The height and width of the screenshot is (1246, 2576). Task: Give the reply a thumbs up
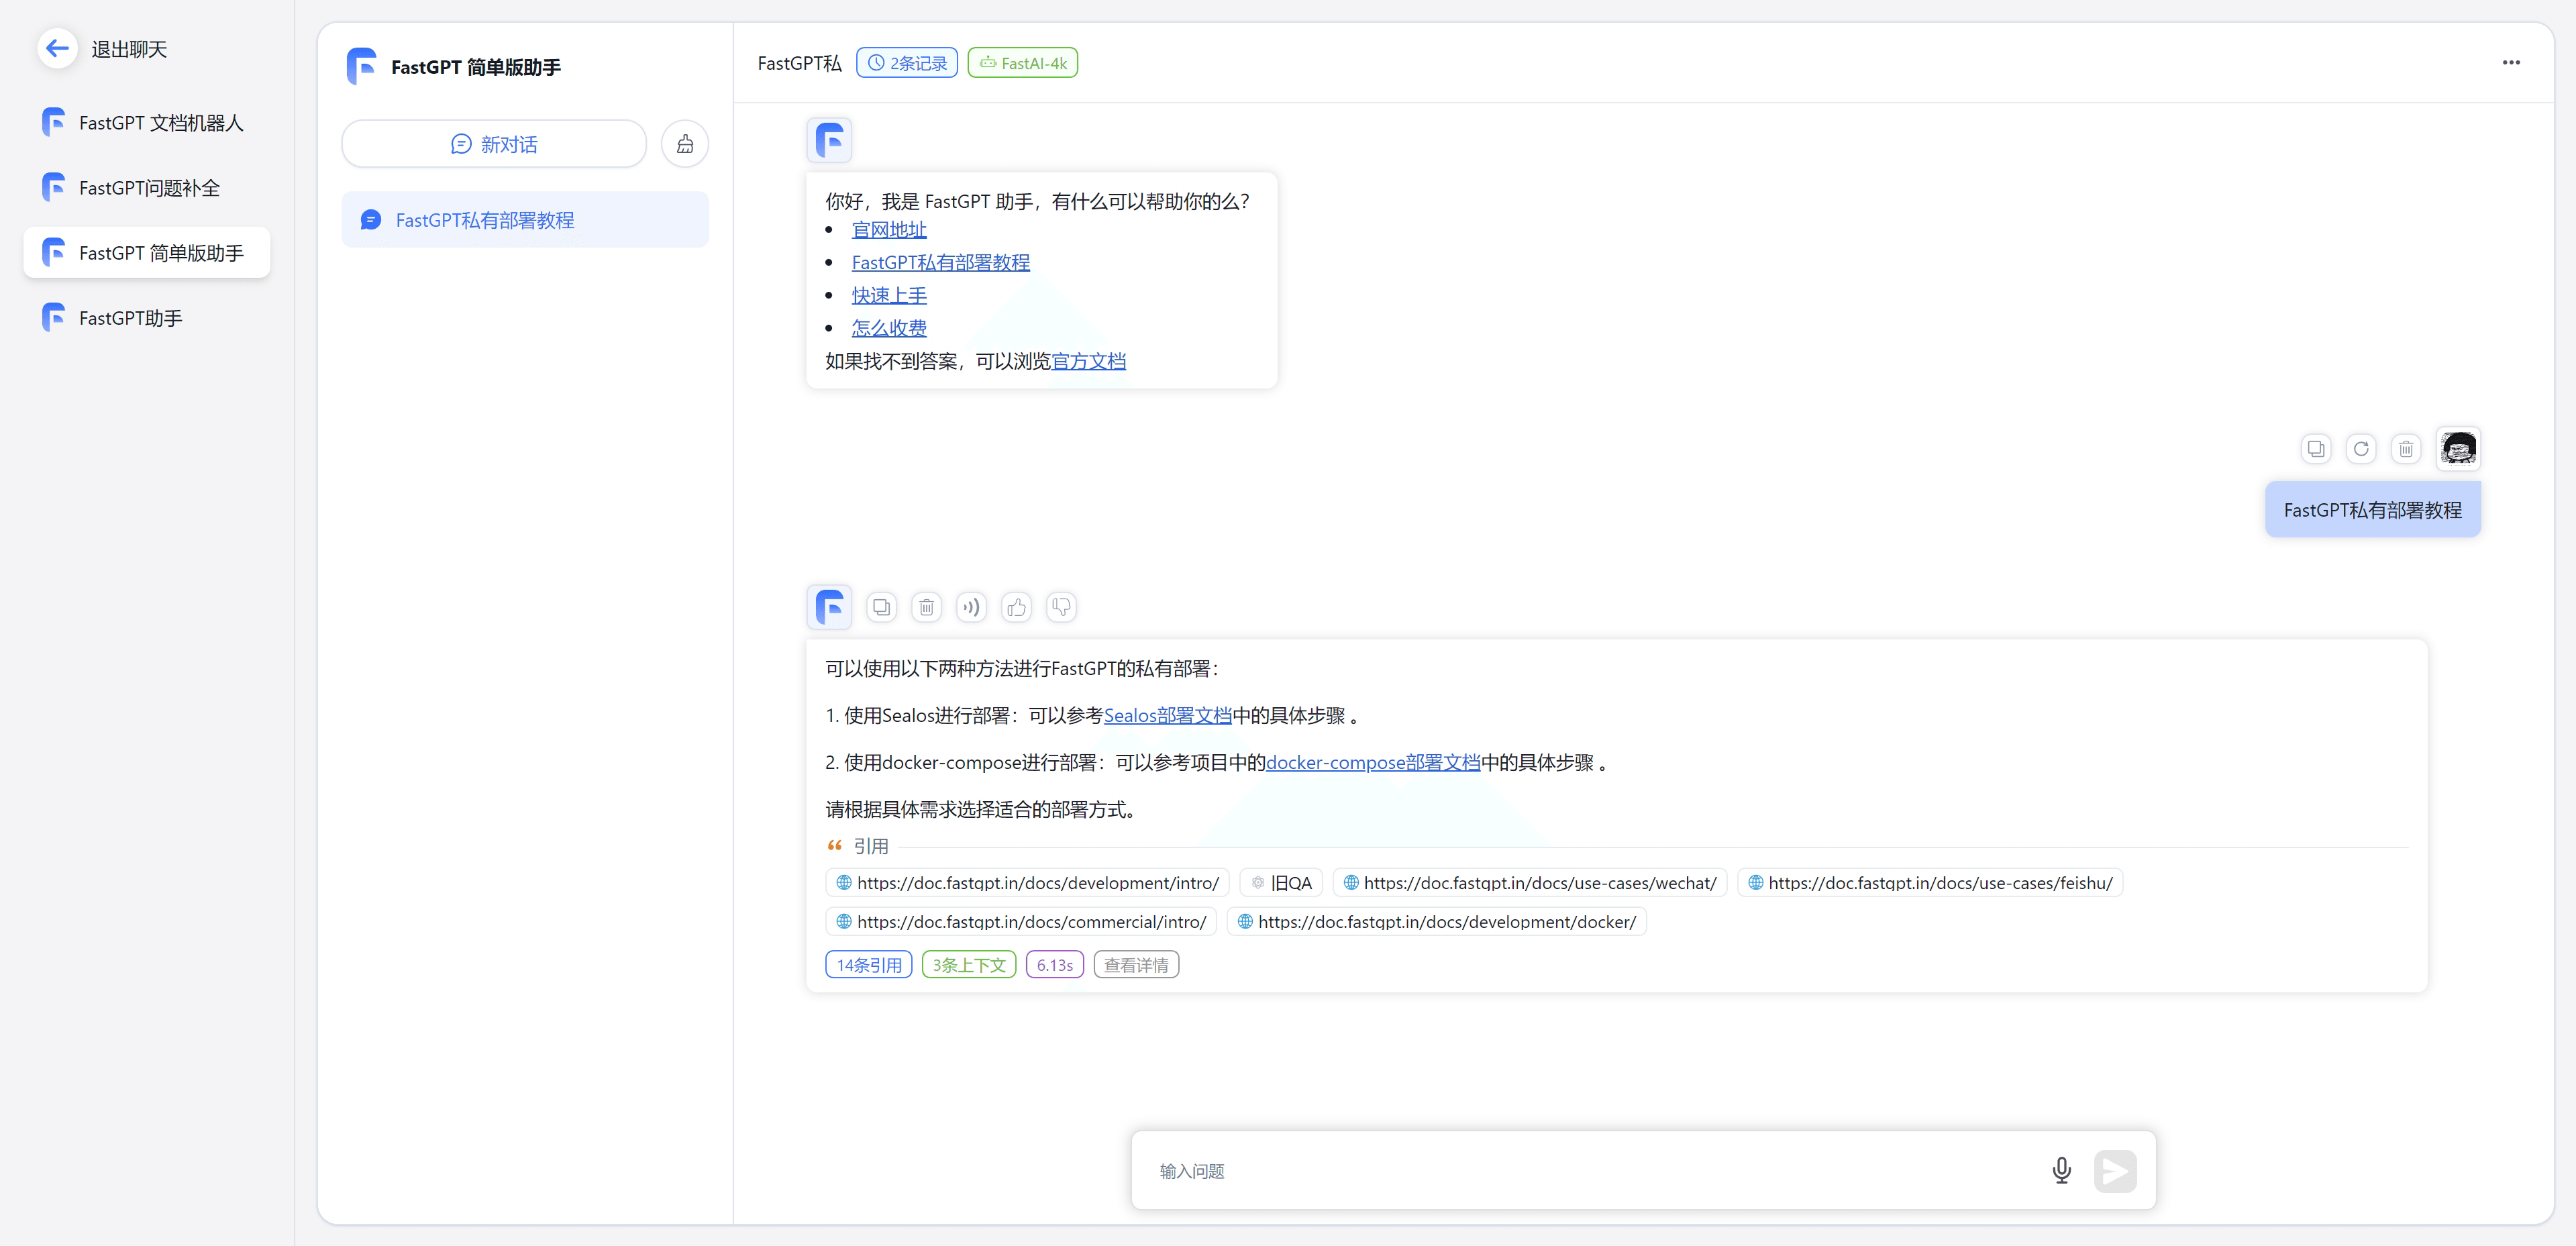click(1016, 607)
